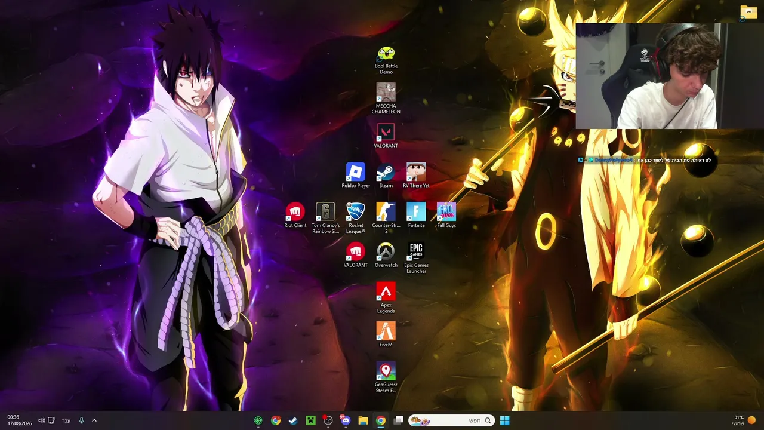Switch to OBS Studio in the taskbar
The image size is (764, 430).
point(328,420)
